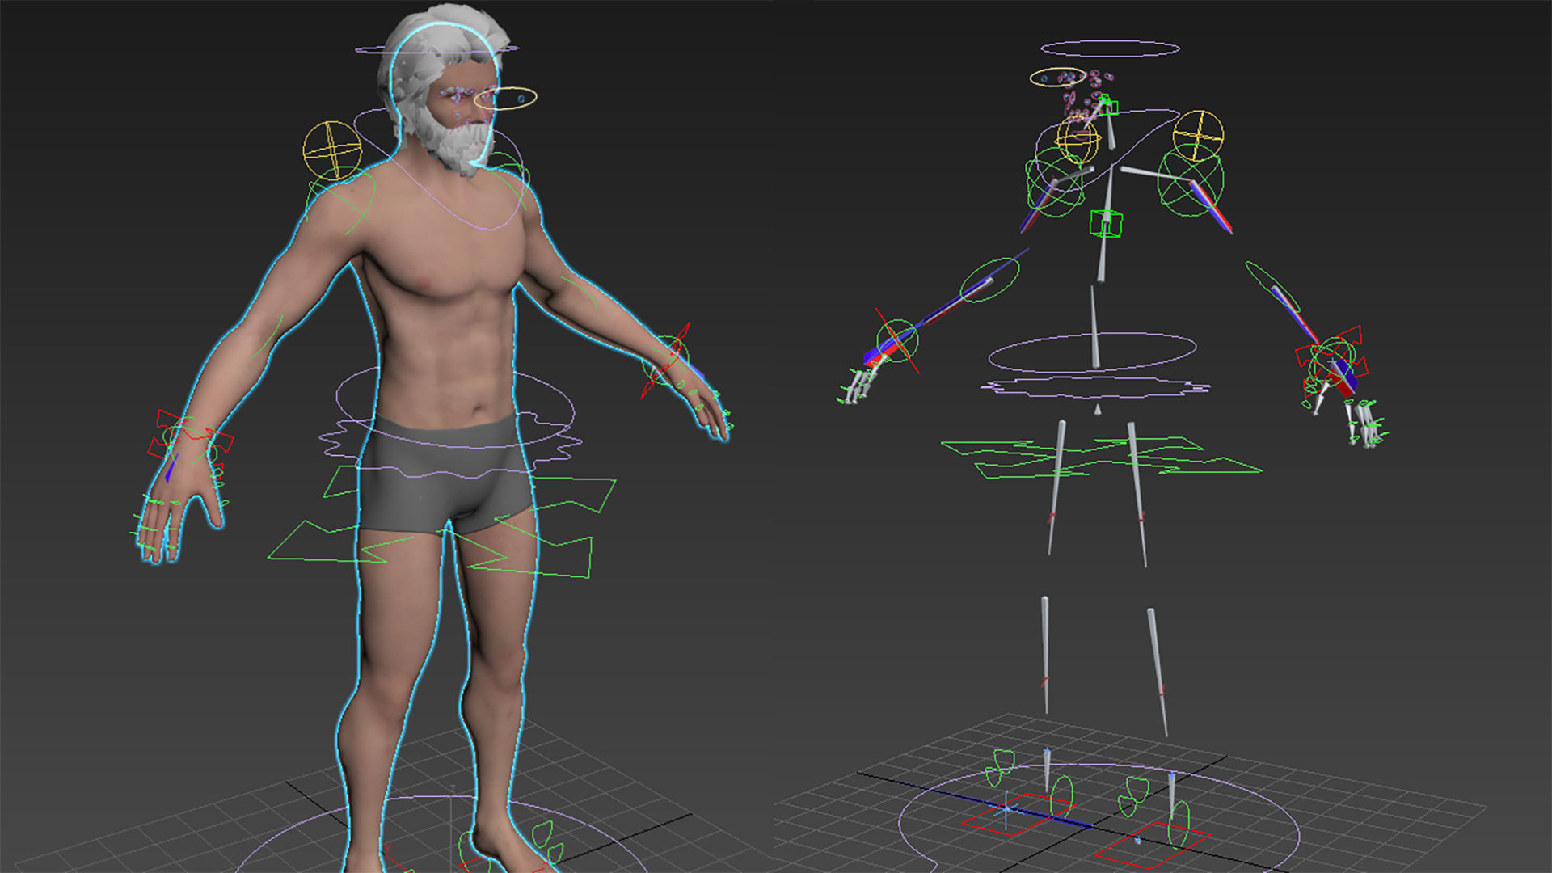Click the yellow oval eye-target control beside the character's face
The height and width of the screenshot is (873, 1552).
pos(505,99)
